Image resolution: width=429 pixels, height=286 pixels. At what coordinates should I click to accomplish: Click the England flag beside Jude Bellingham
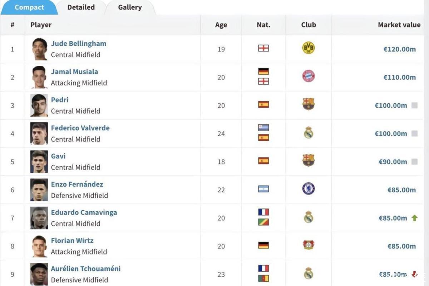(x=263, y=48)
